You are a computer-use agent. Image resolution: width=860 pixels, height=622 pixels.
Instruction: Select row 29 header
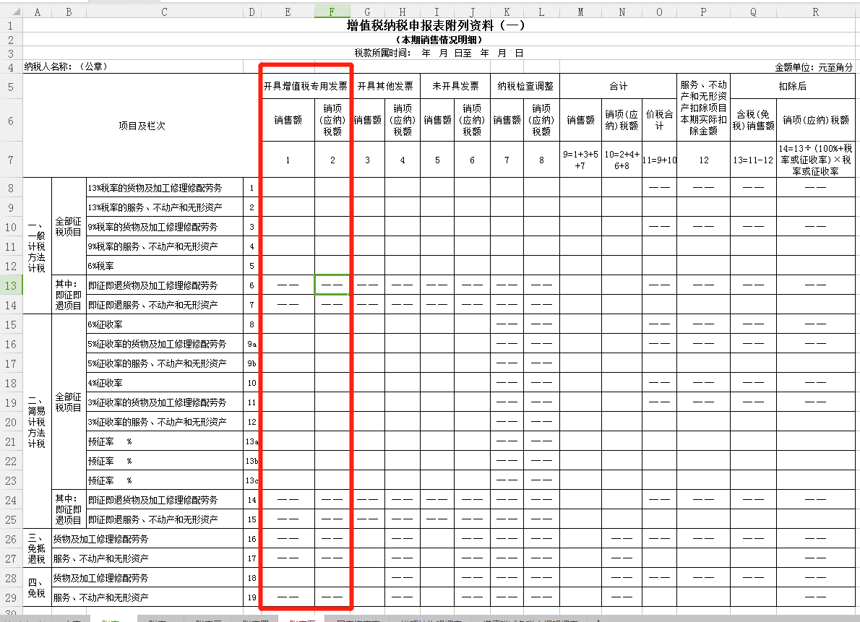pyautogui.click(x=11, y=597)
